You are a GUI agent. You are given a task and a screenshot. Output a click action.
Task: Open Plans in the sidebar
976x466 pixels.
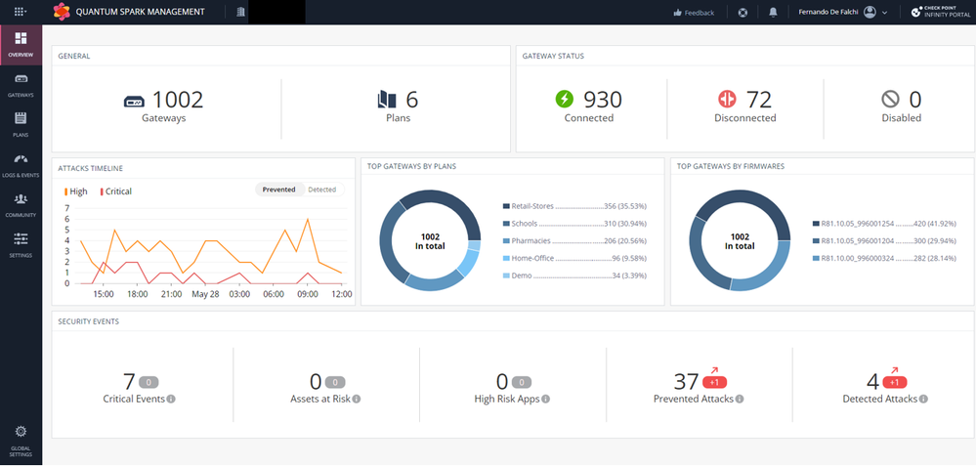coord(21,124)
